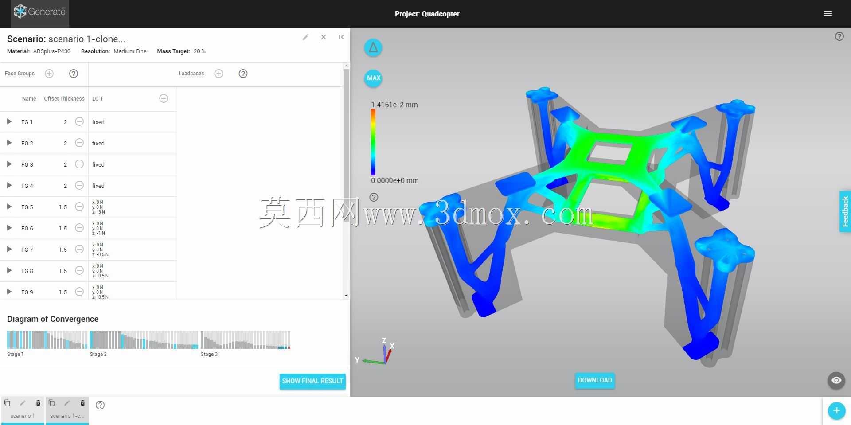The width and height of the screenshot is (851, 425).
Task: Click the Stage 2 convergence chart
Action: (x=144, y=340)
